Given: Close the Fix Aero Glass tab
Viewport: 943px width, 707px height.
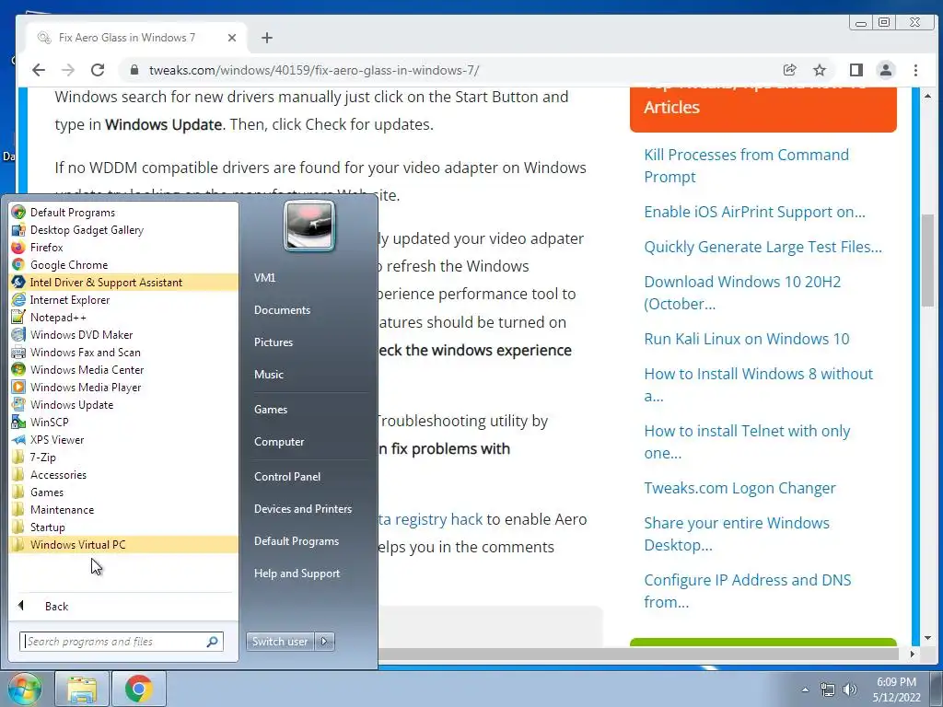Looking at the screenshot, I should point(231,38).
